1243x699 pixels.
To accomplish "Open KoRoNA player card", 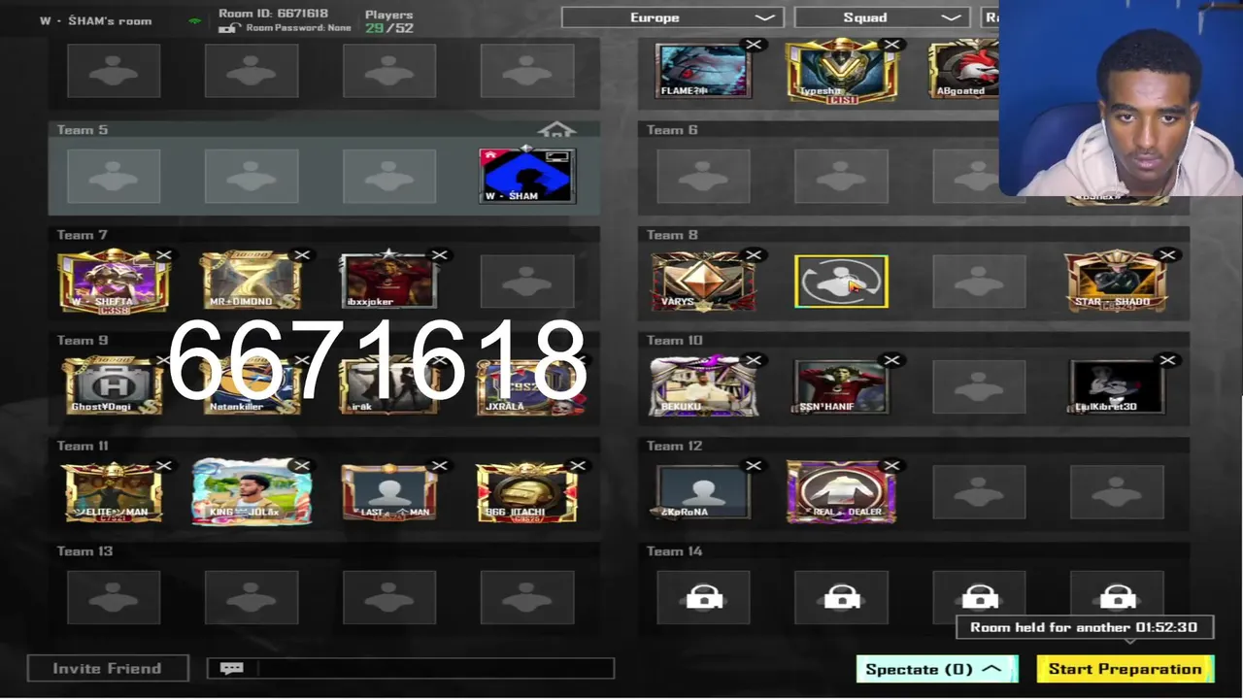I will 703,492.
